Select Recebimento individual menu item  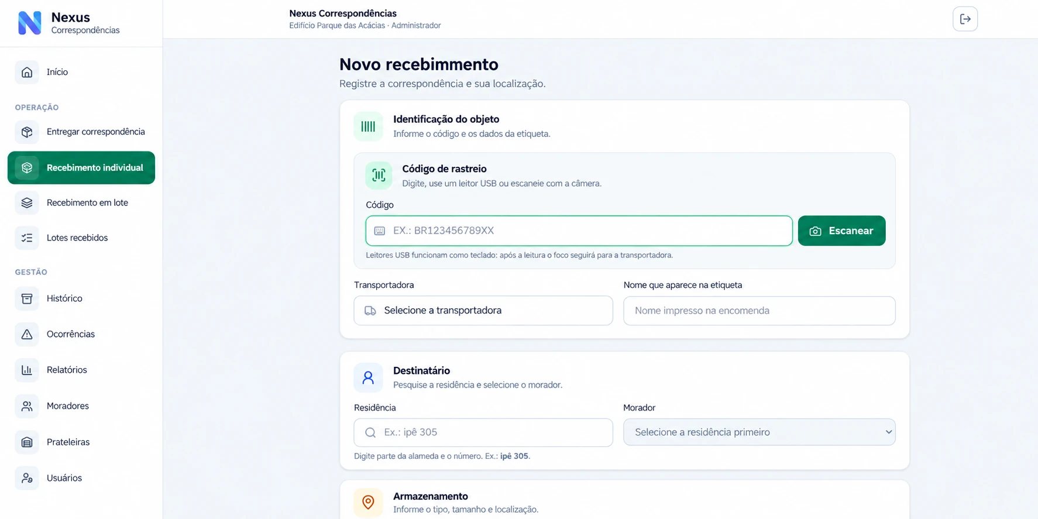(81, 167)
